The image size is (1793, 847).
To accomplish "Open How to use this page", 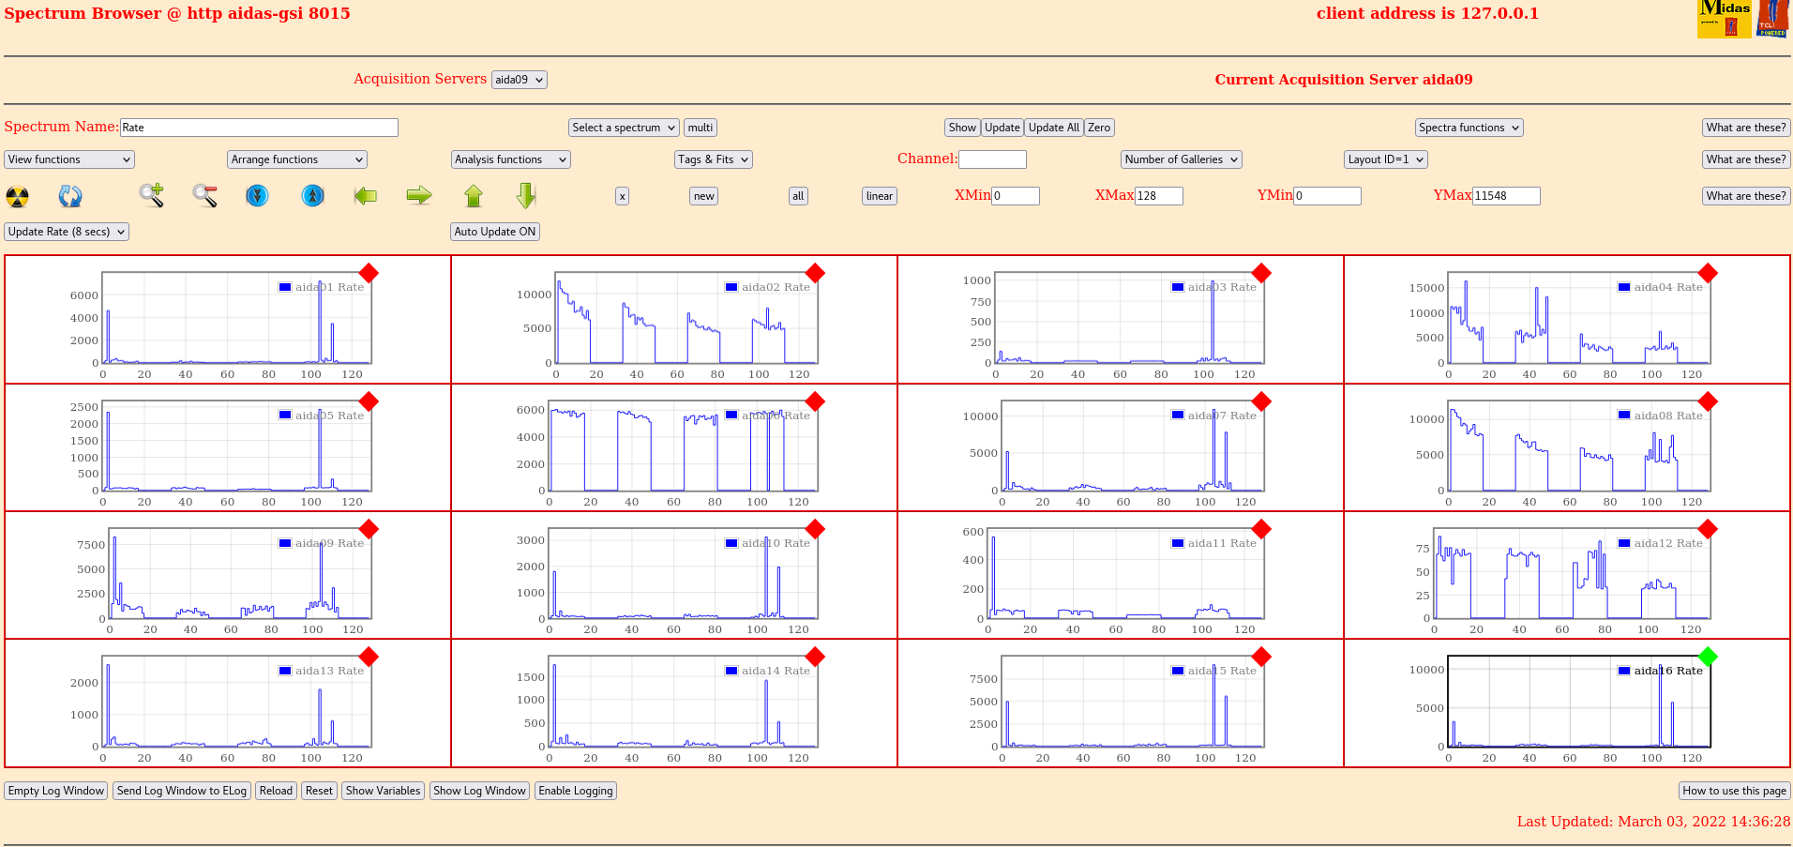I will click(1734, 791).
